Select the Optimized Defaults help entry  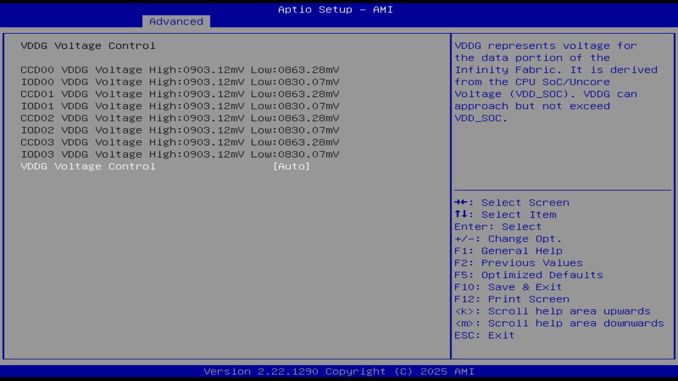[x=528, y=275]
